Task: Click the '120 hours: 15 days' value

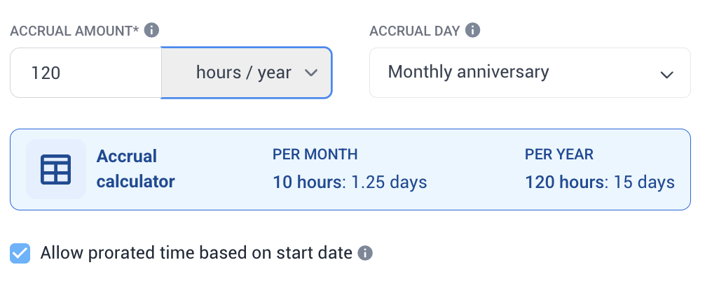Action: [599, 183]
